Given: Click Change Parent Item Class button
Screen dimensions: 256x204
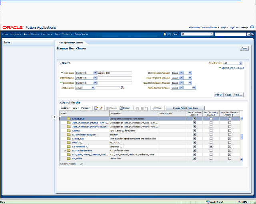Looking at the screenshot, I should (185, 108).
